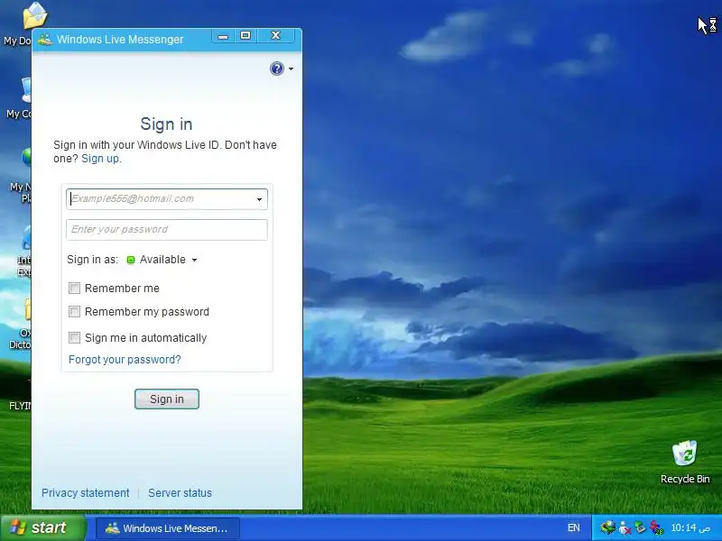Open the Available status dropdown

tap(169, 260)
